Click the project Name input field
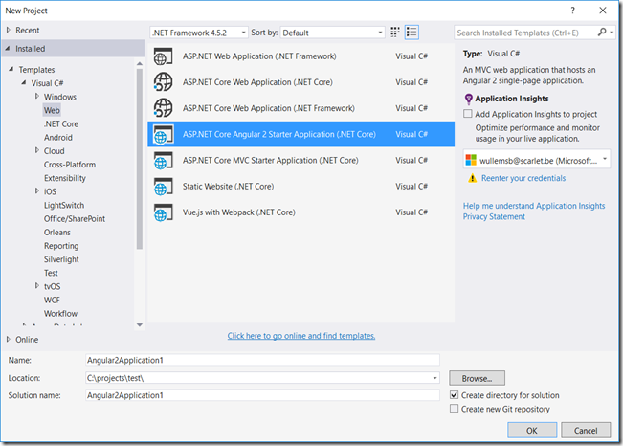623x446 pixels. [262, 360]
